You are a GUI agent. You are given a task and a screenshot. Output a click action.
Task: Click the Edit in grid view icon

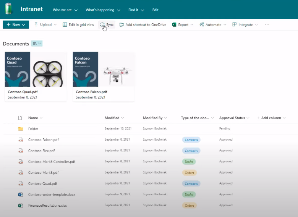tap(65, 25)
